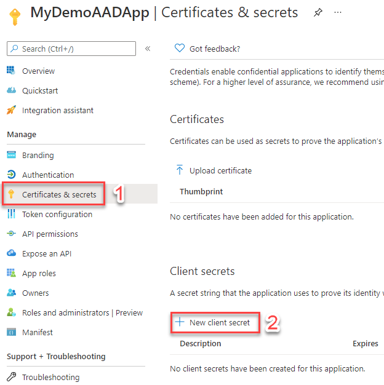Click the Manage section heading
Viewport: 384px width, 385px height.
(22, 135)
